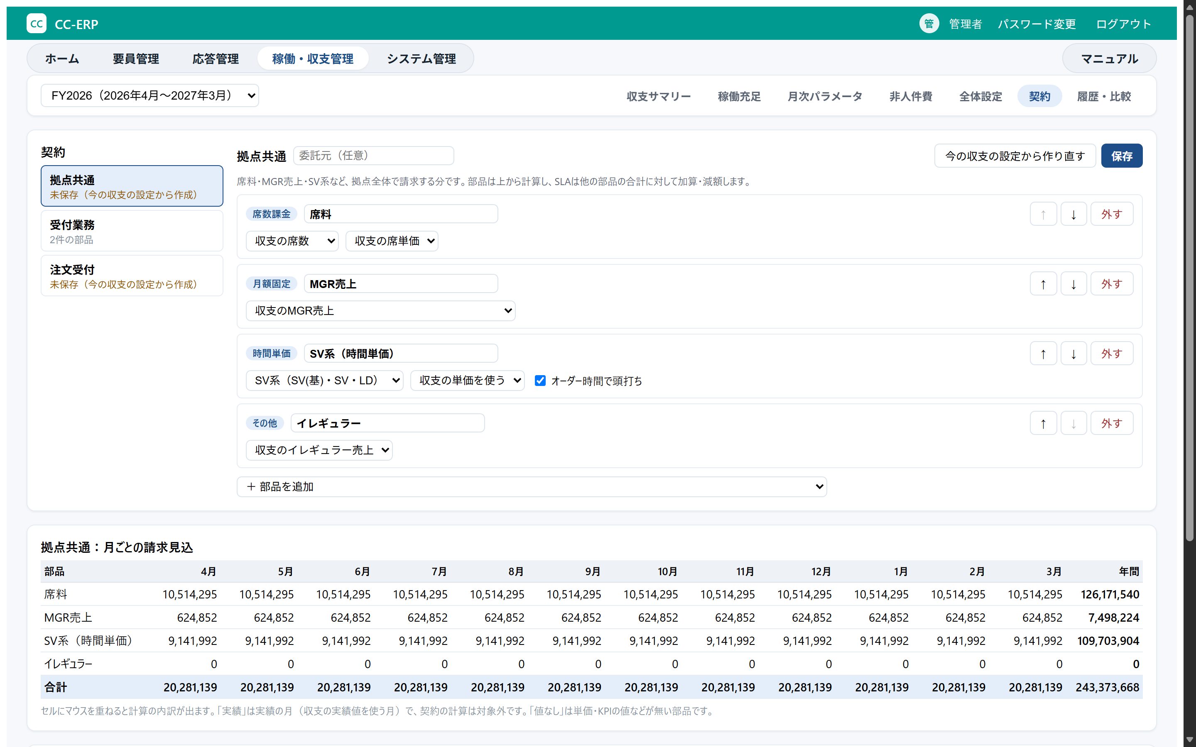Move SV系（時間単価） part up
This screenshot has height=747, width=1196.
1043,353
